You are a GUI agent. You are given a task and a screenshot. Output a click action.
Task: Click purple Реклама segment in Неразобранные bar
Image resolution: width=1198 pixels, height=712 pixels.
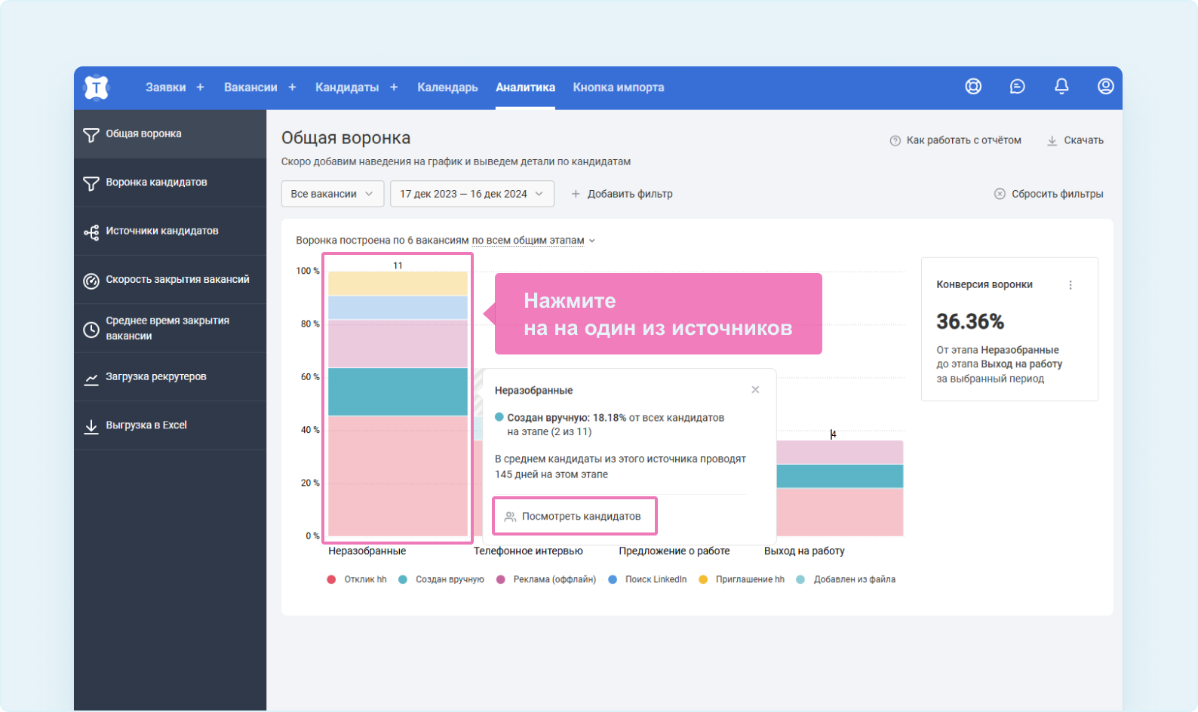coord(398,344)
